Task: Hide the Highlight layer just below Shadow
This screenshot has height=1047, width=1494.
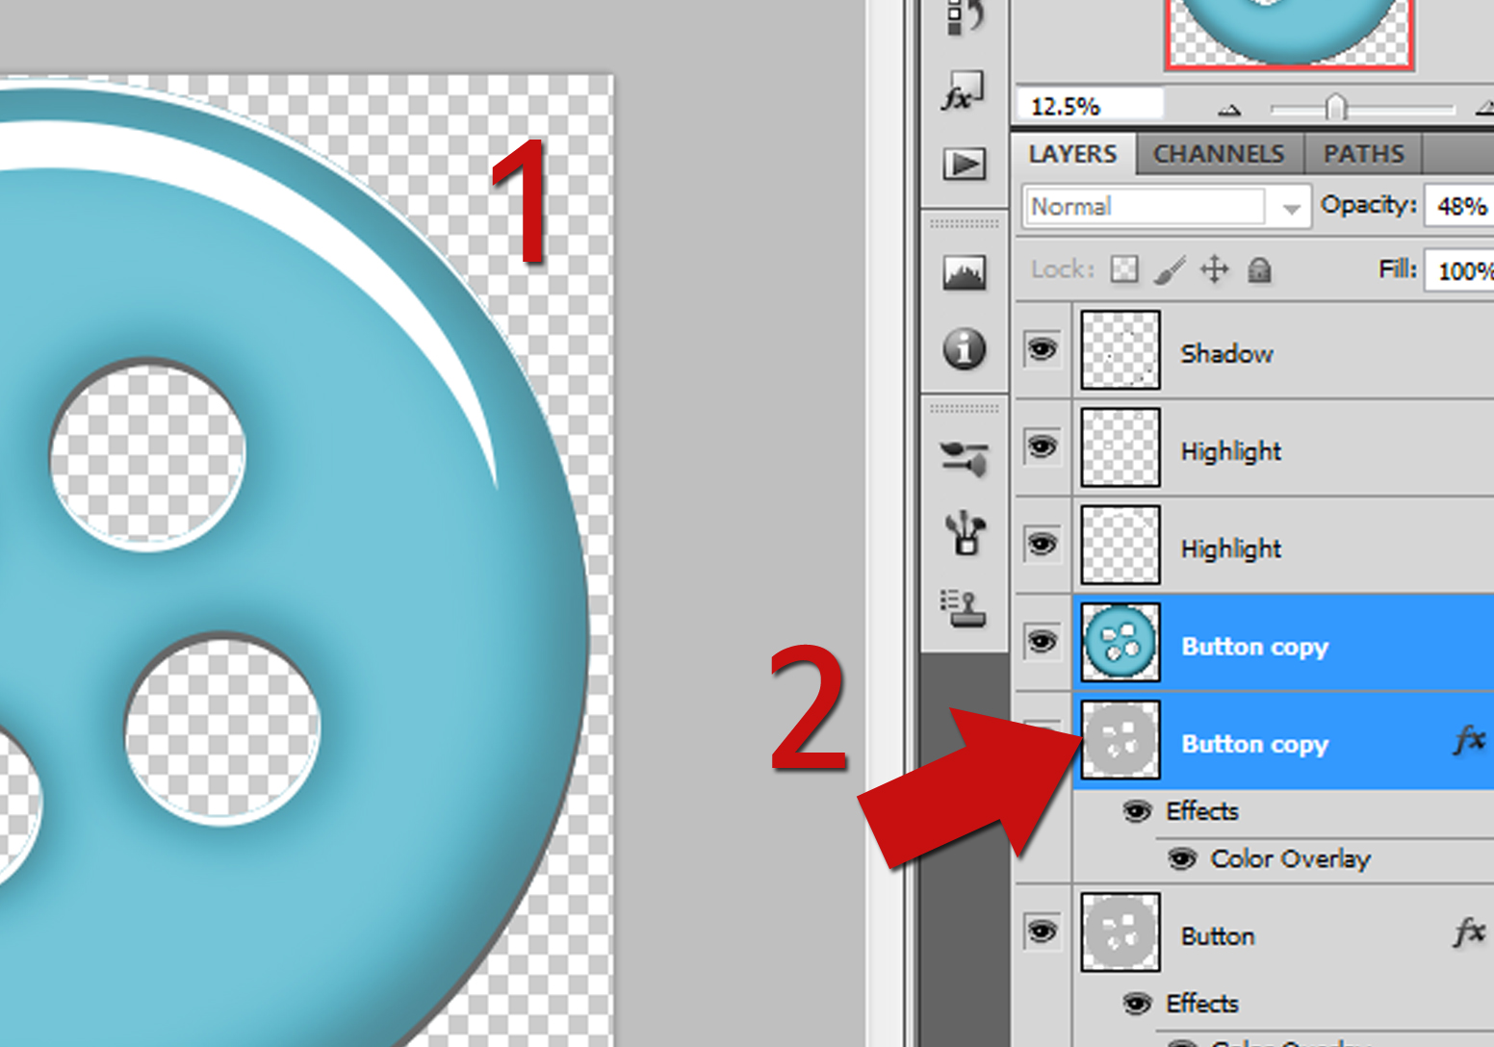Action: (x=1042, y=447)
